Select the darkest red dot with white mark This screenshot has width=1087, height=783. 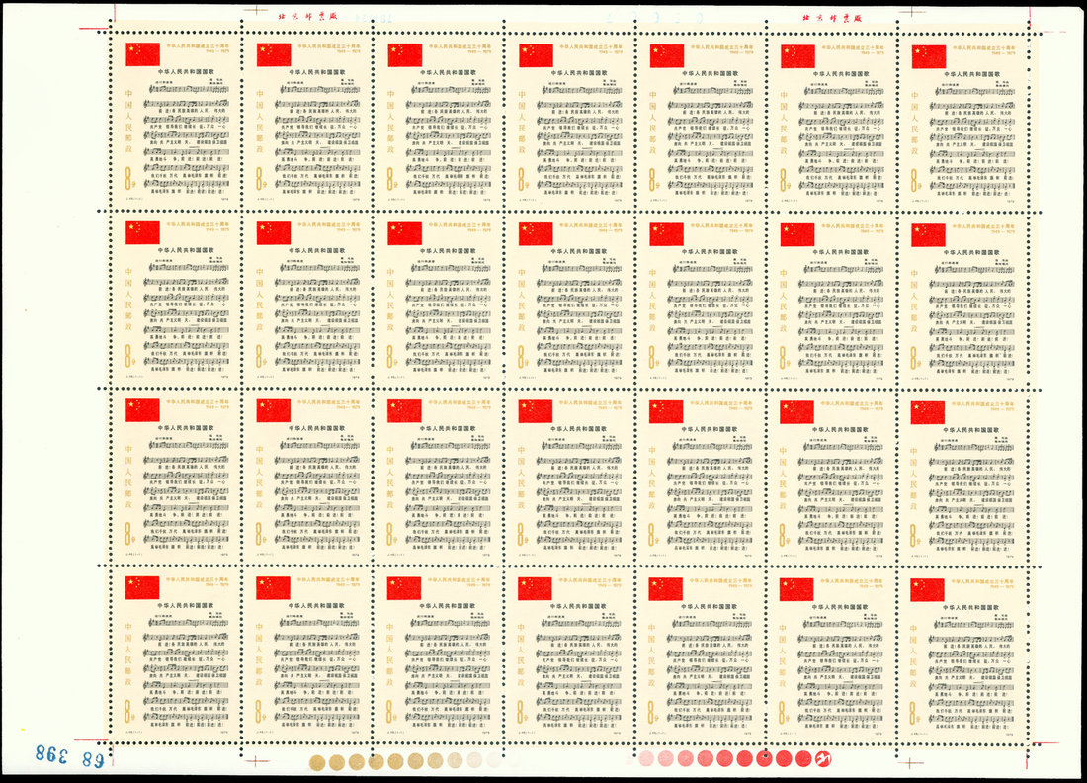point(822,759)
